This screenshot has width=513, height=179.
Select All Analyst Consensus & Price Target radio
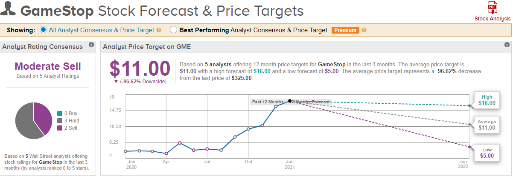(x=43, y=30)
